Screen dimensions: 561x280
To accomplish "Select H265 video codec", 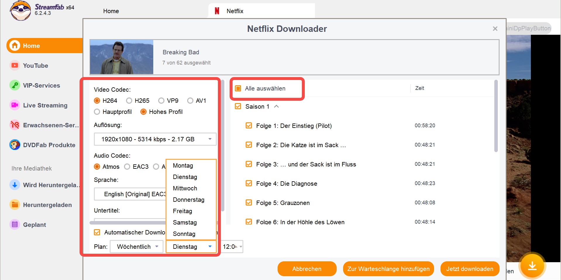I will [x=129, y=101].
